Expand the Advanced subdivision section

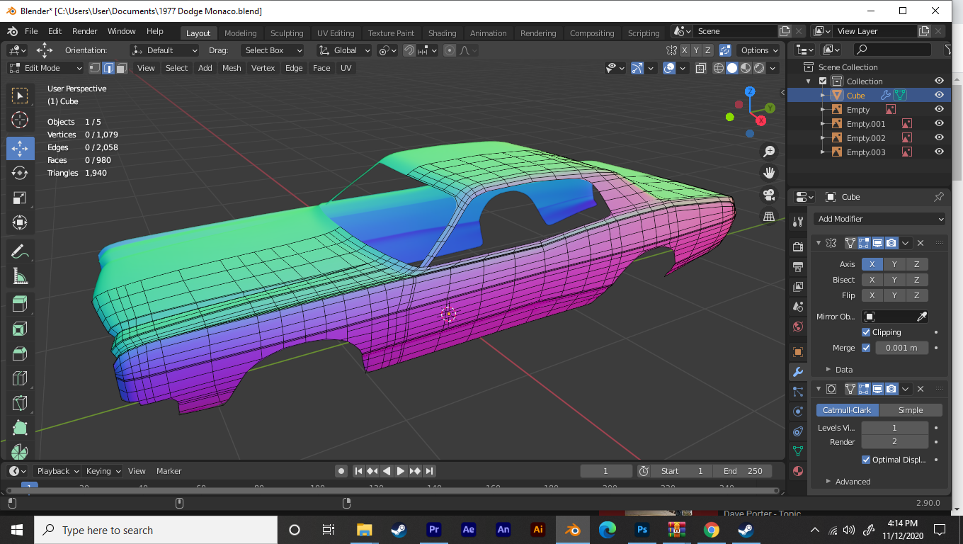click(852, 482)
